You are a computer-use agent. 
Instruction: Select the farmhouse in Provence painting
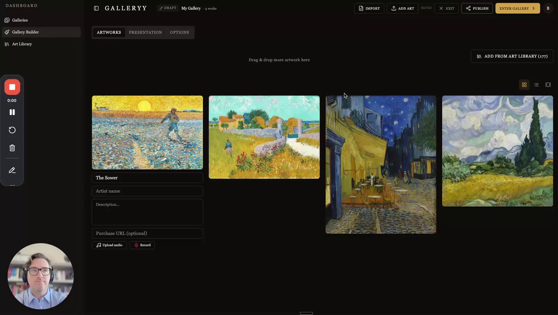(264, 137)
